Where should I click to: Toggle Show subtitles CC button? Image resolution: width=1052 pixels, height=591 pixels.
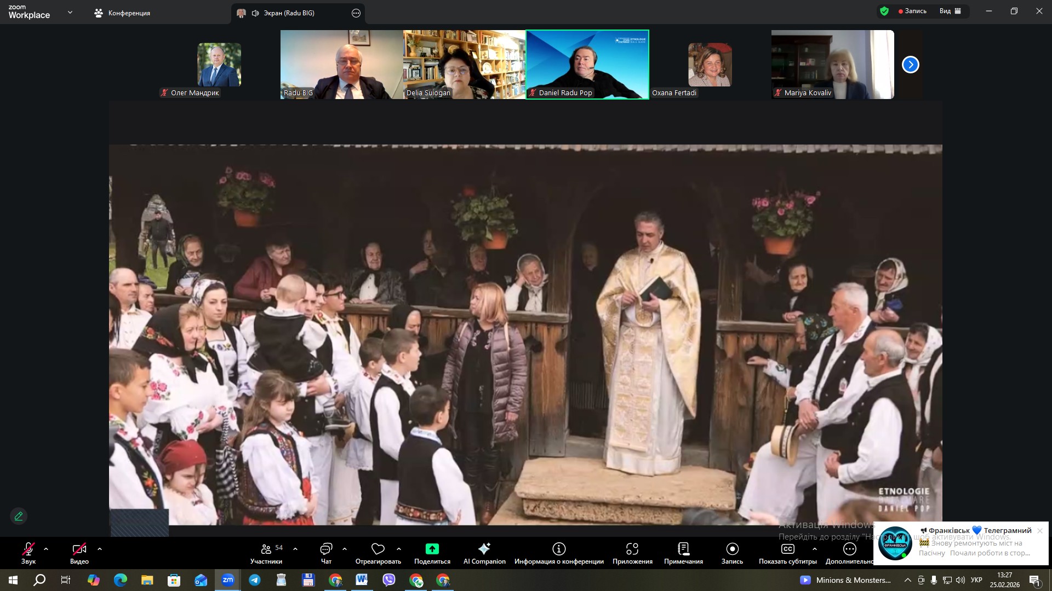tap(787, 549)
